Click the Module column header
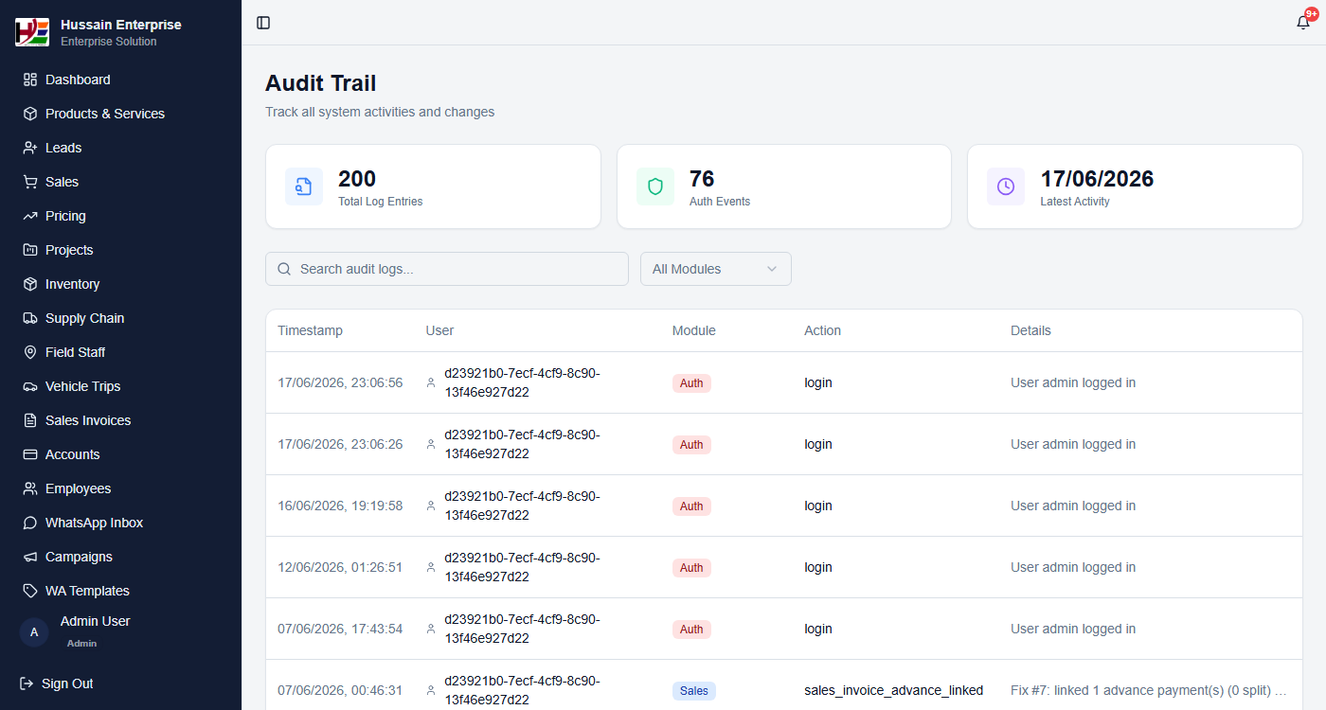This screenshot has width=1326, height=710. pos(694,330)
